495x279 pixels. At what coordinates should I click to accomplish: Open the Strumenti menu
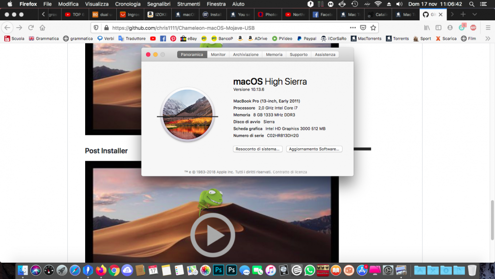189,4
